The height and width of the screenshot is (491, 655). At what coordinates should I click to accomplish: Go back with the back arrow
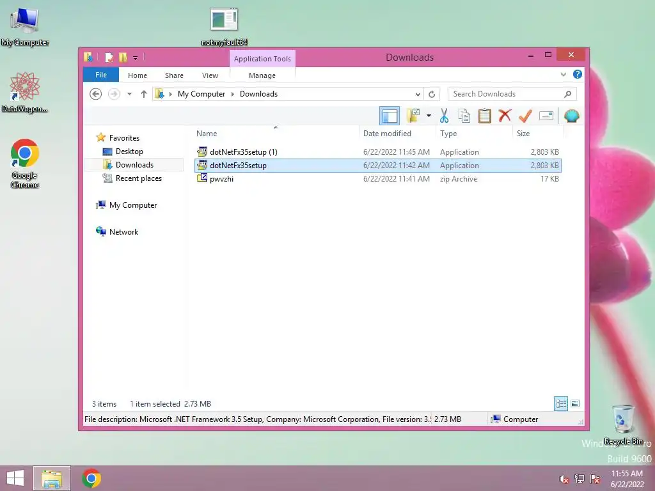coord(96,94)
